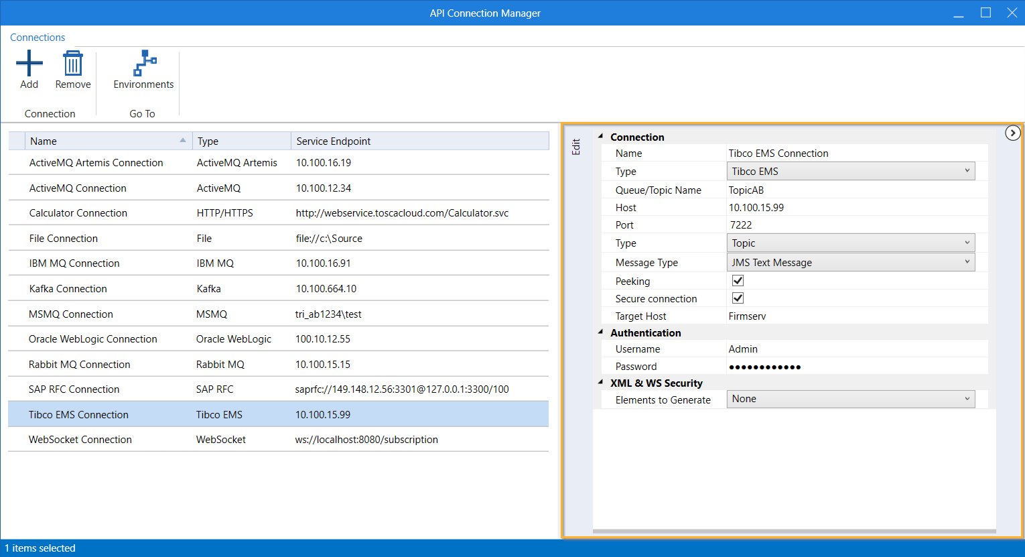1025x557 pixels.
Task: Click the vertical Edit tab
Action: tap(576, 147)
